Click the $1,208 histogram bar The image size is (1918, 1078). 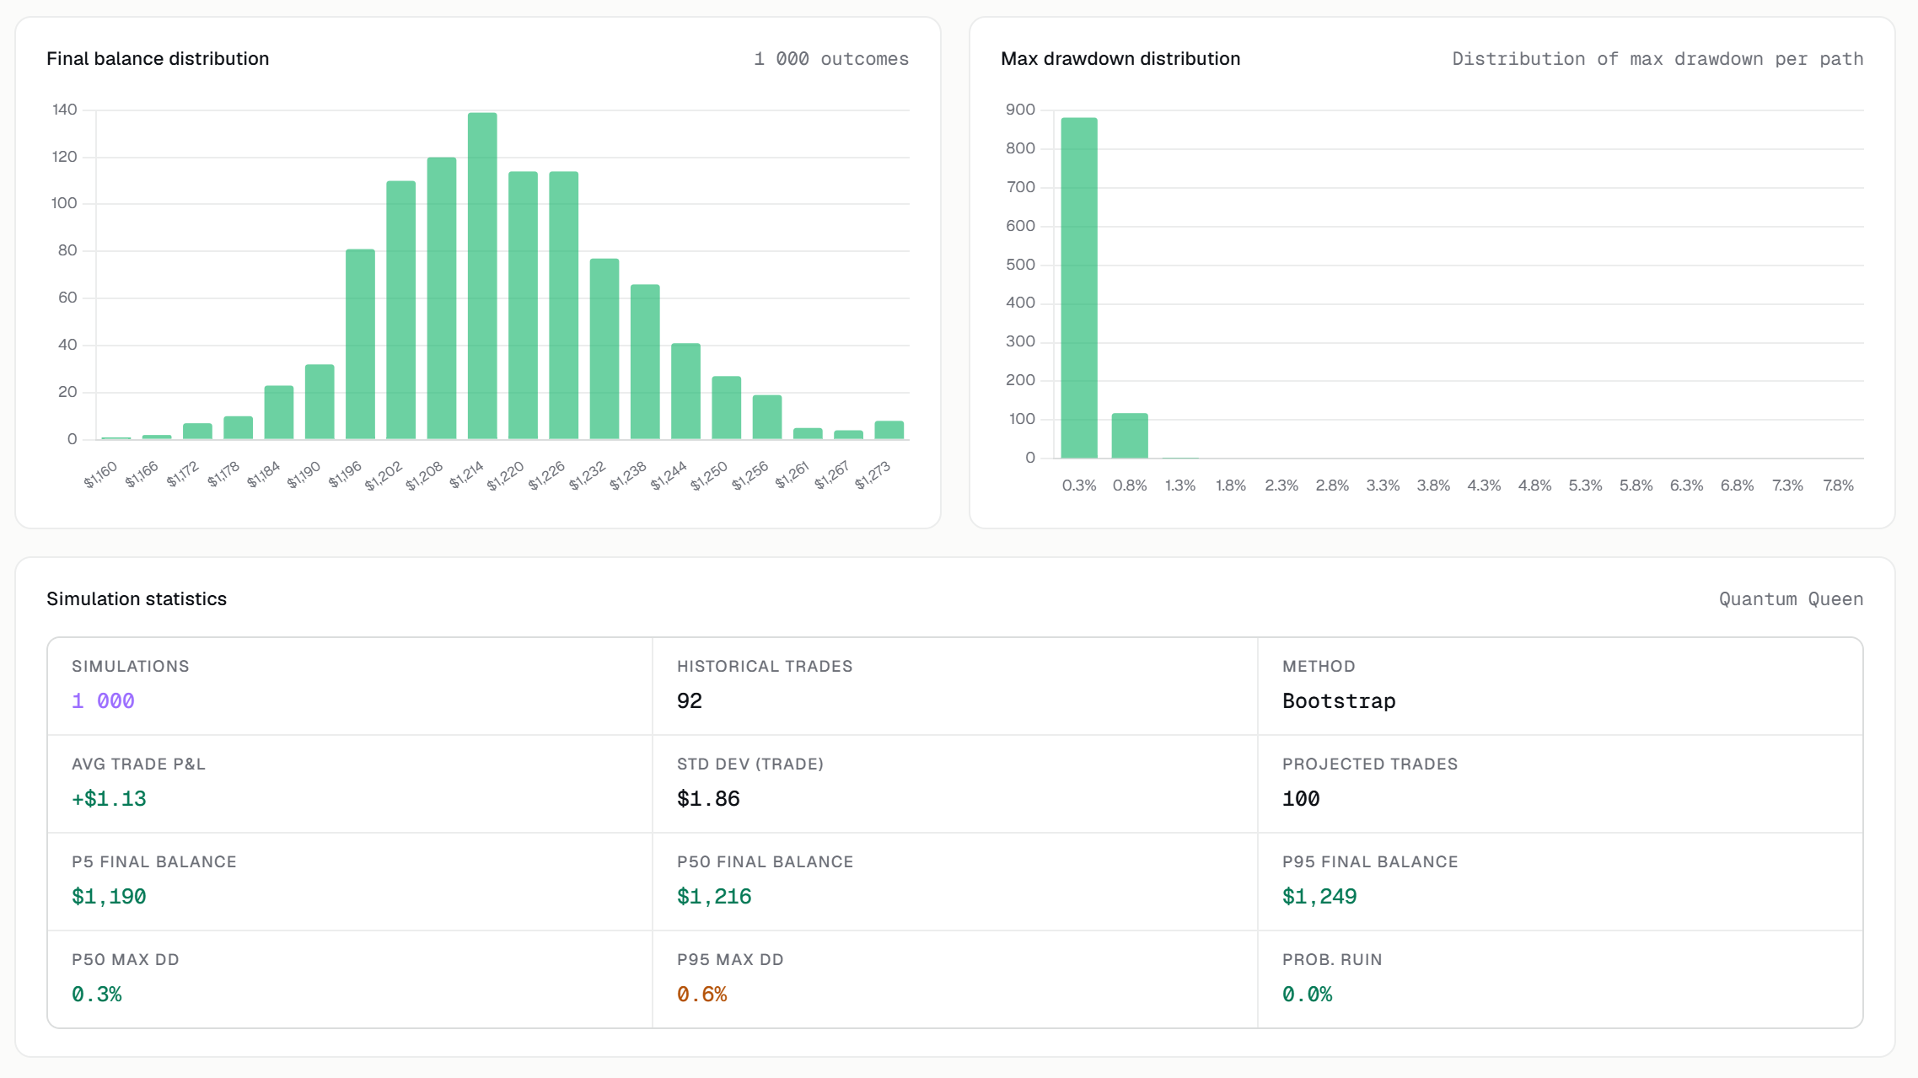pyautogui.click(x=442, y=298)
